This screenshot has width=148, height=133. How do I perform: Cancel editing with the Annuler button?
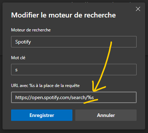[x=106, y=115]
